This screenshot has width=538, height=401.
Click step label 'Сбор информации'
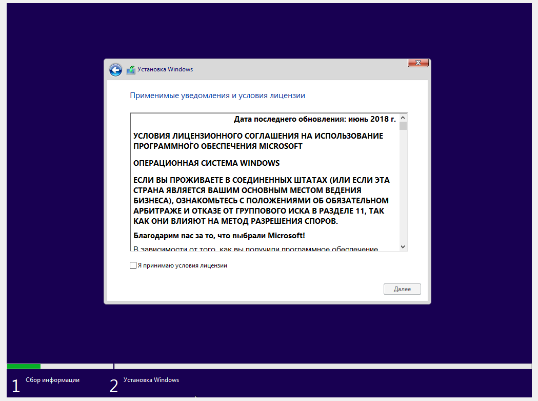point(52,380)
